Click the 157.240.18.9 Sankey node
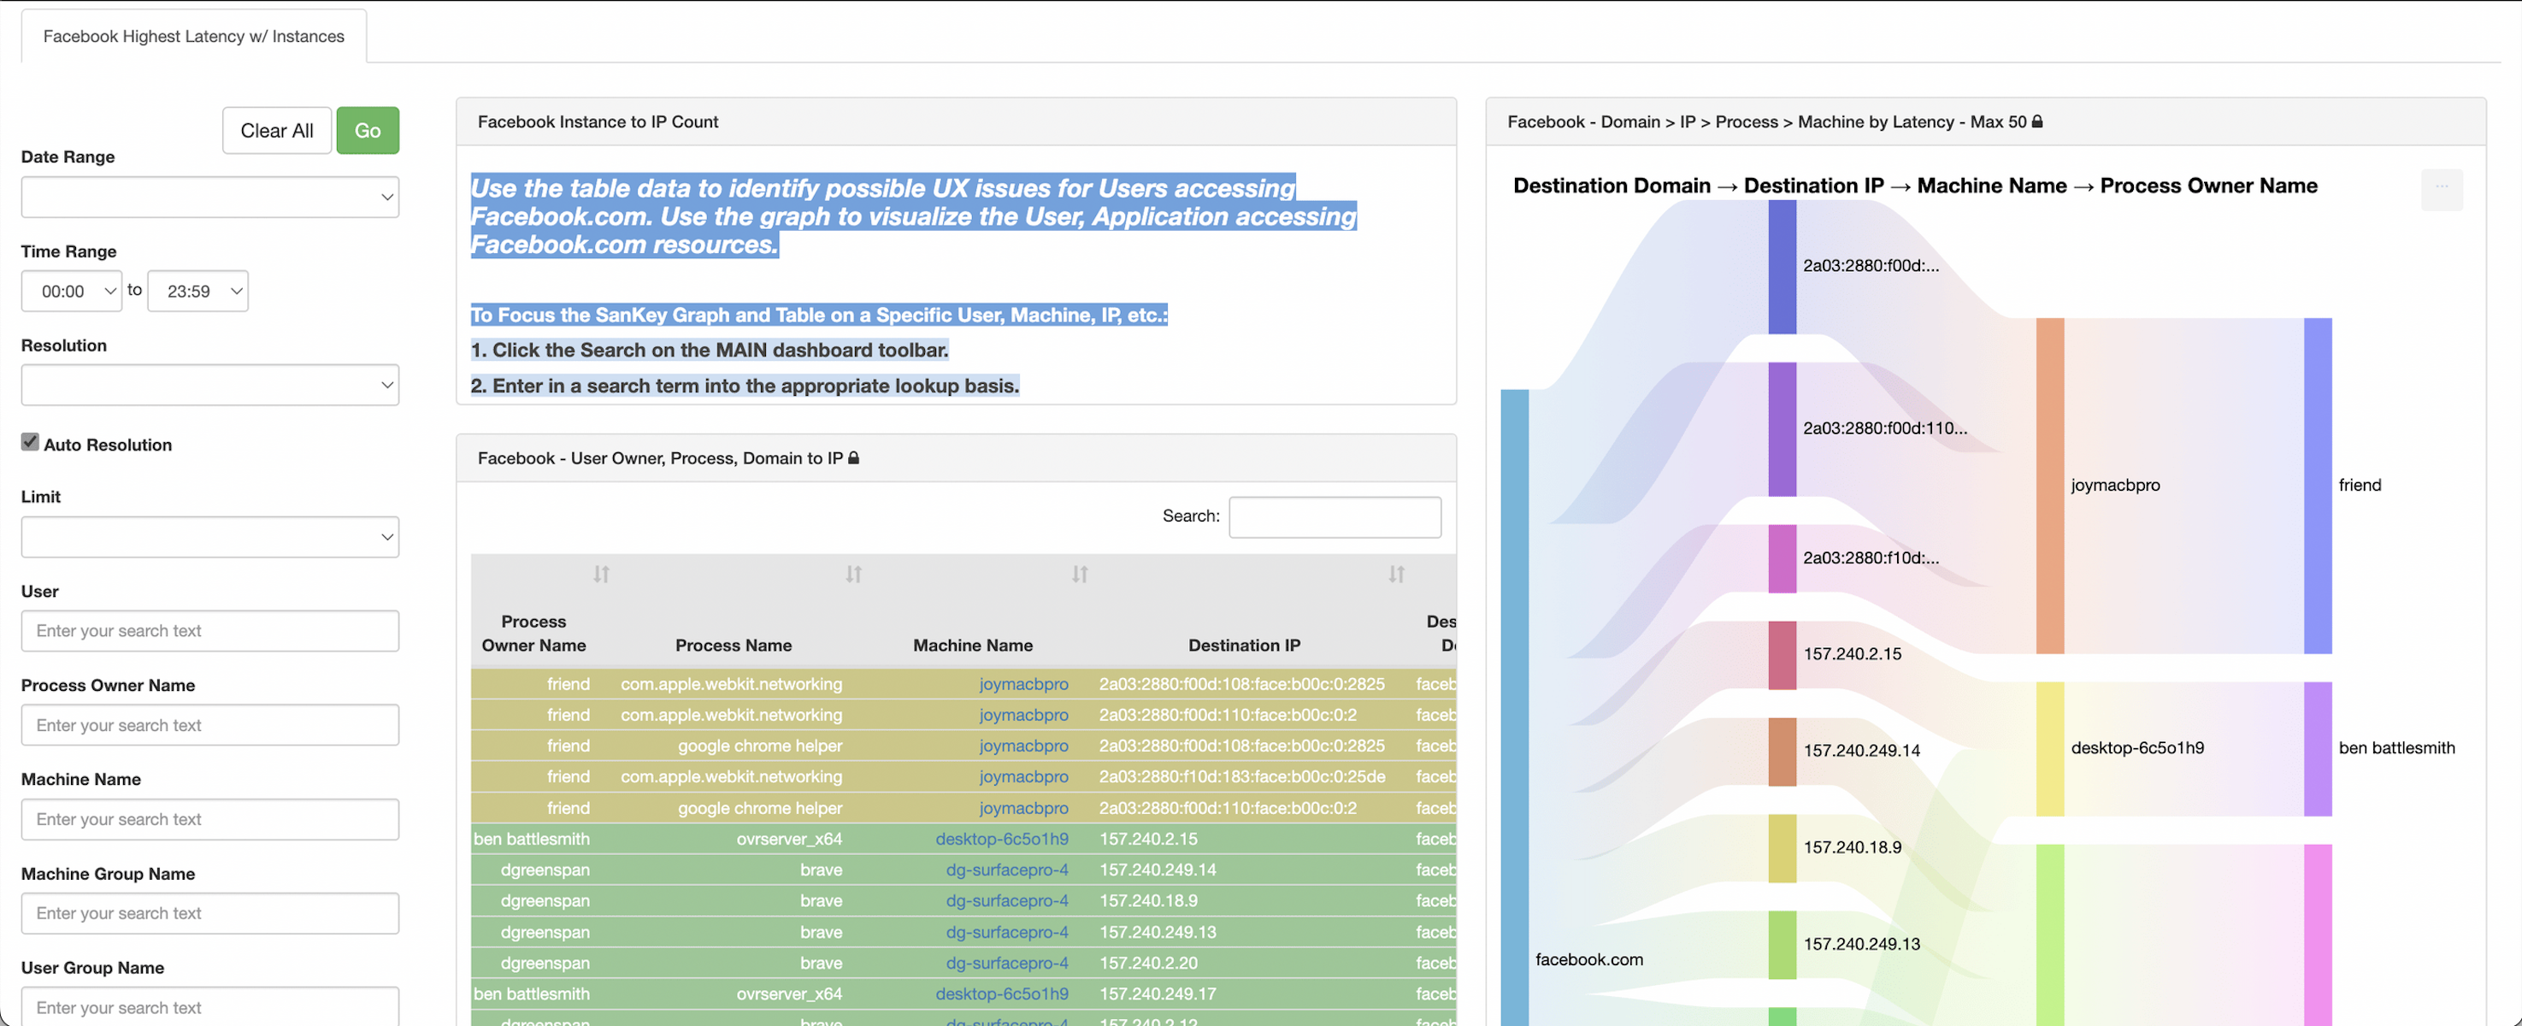 1782,848
